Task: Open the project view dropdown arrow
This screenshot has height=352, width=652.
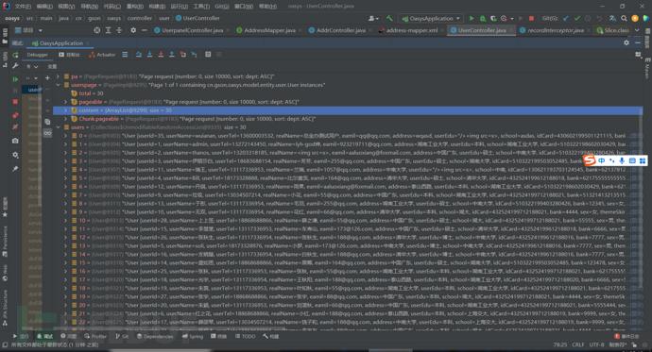Action: pyautogui.click(x=41, y=30)
